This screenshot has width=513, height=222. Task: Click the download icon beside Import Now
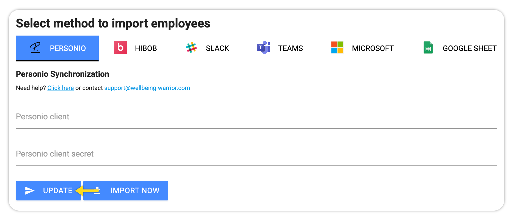(97, 191)
